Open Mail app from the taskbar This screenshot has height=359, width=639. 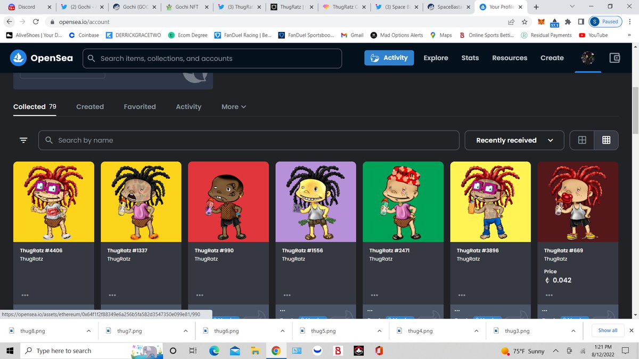click(x=234, y=350)
